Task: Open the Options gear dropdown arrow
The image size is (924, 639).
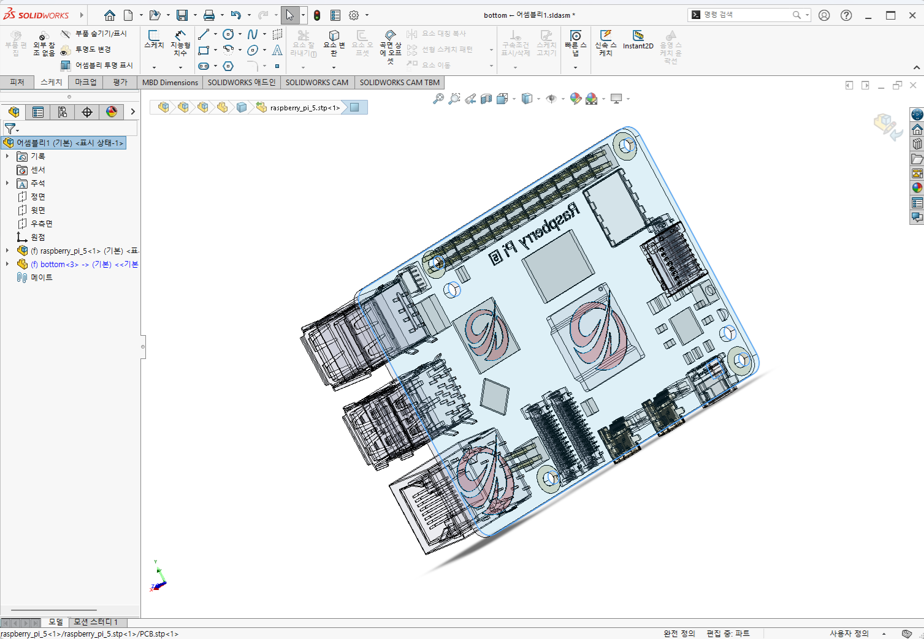Action: 367,15
